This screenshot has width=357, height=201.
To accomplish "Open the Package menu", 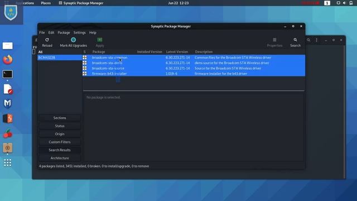I will tap(64, 32).
